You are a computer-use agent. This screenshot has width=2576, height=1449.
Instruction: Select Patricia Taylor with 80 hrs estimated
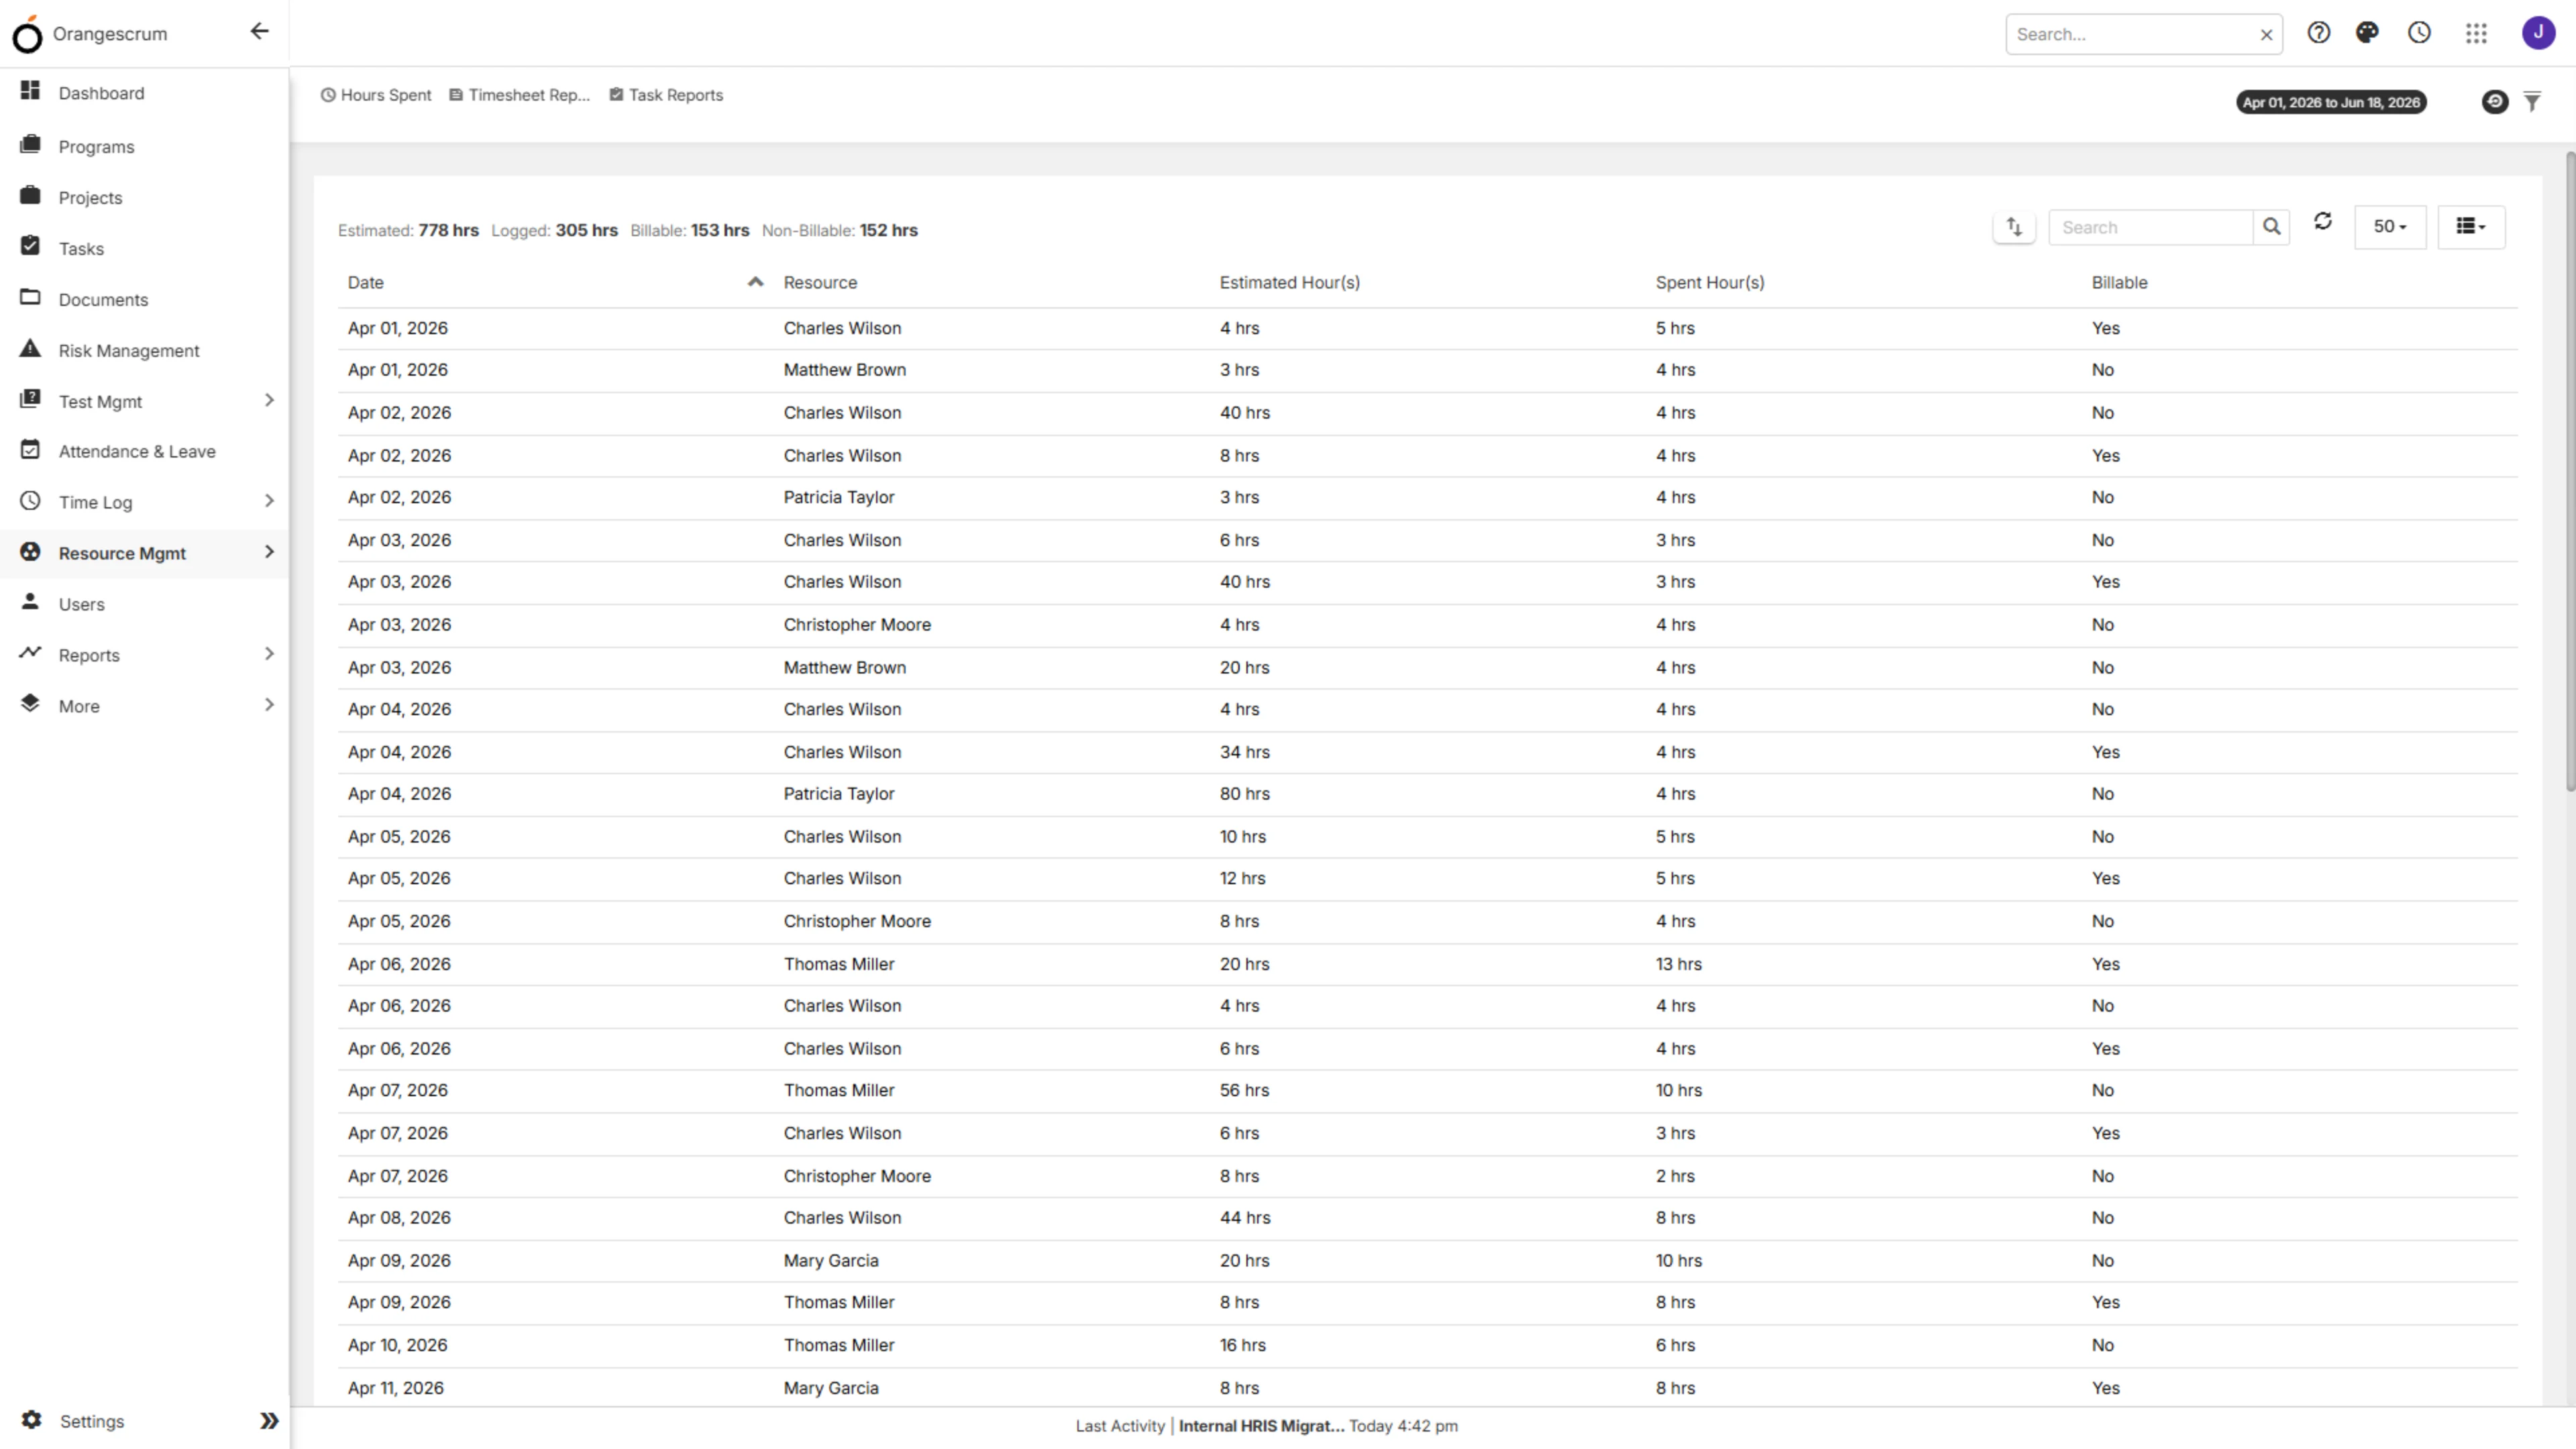coord(838,793)
